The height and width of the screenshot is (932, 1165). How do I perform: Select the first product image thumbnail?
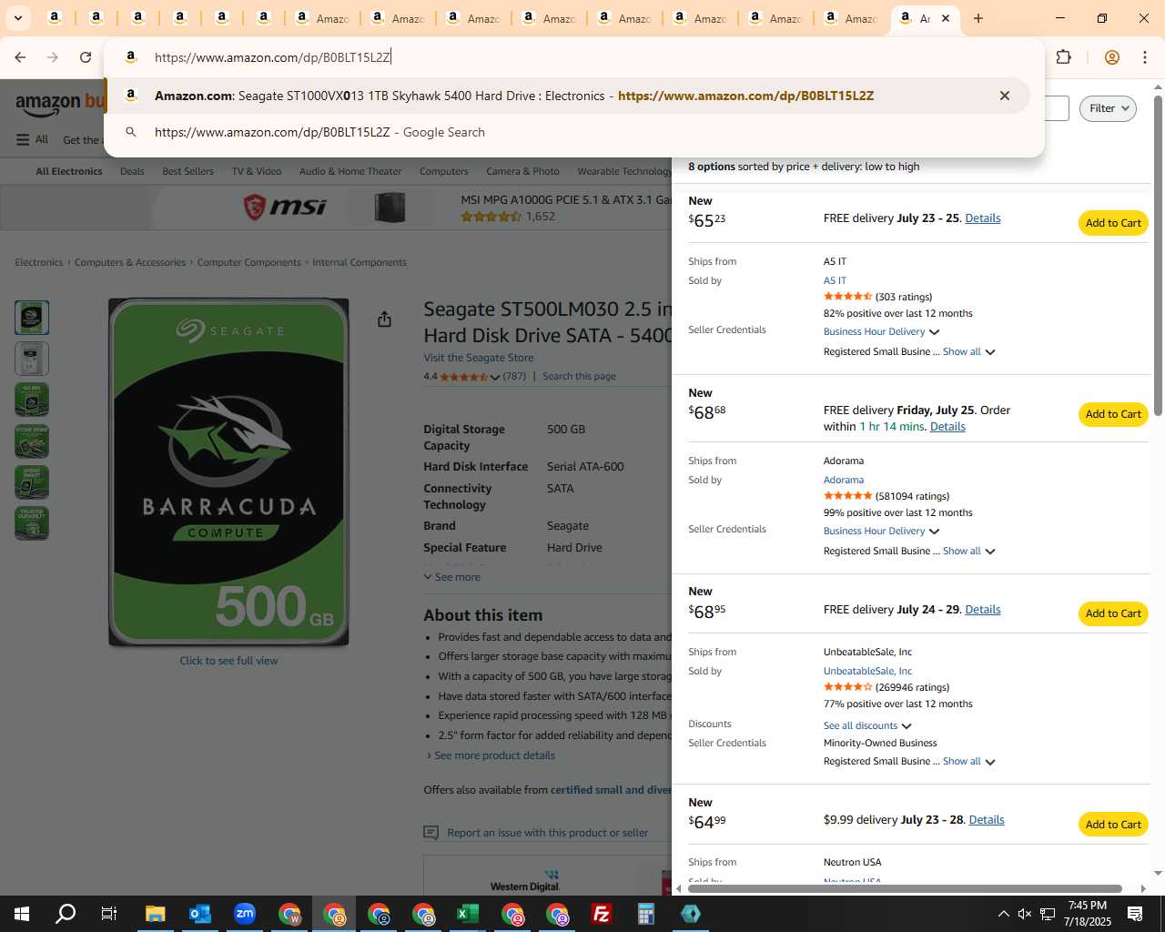[x=32, y=318]
